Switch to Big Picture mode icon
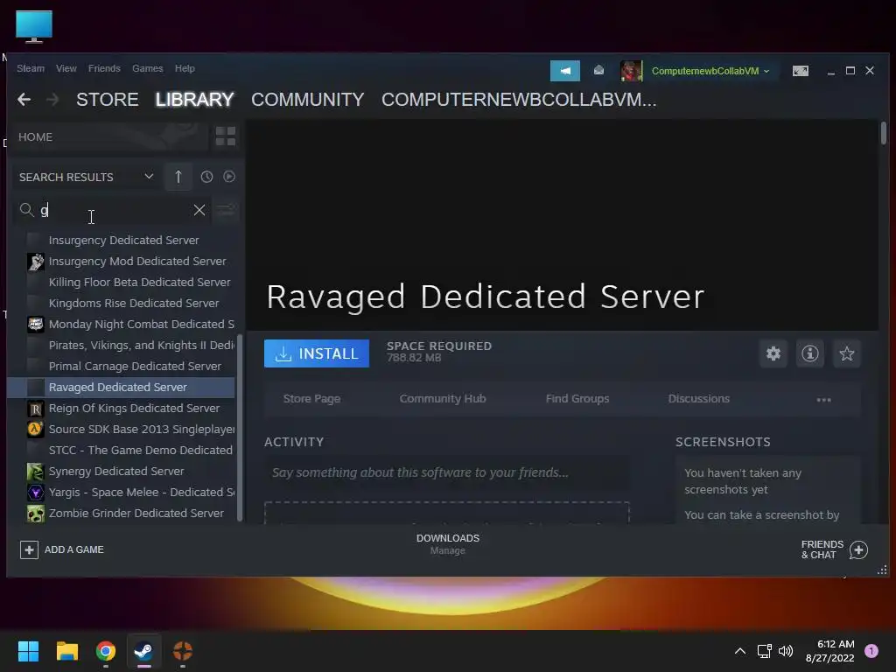896x672 pixels. coord(801,71)
